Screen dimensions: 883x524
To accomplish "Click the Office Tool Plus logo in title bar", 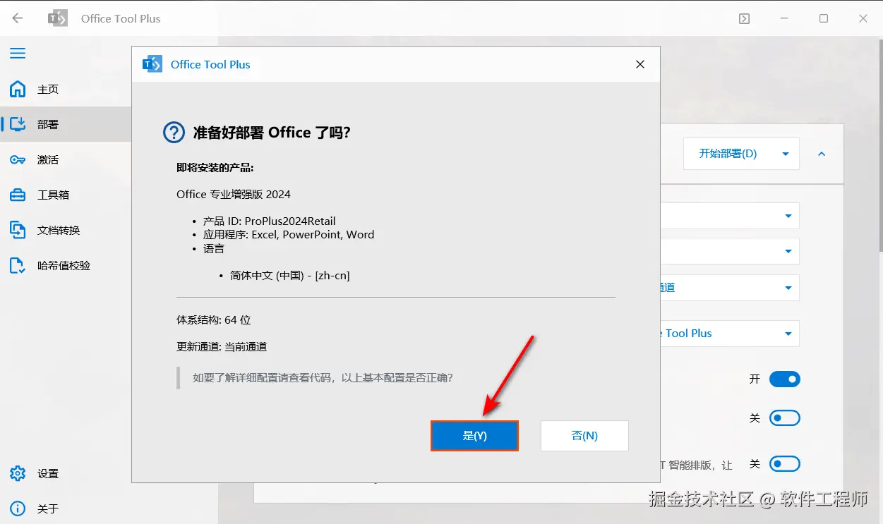I will [57, 18].
